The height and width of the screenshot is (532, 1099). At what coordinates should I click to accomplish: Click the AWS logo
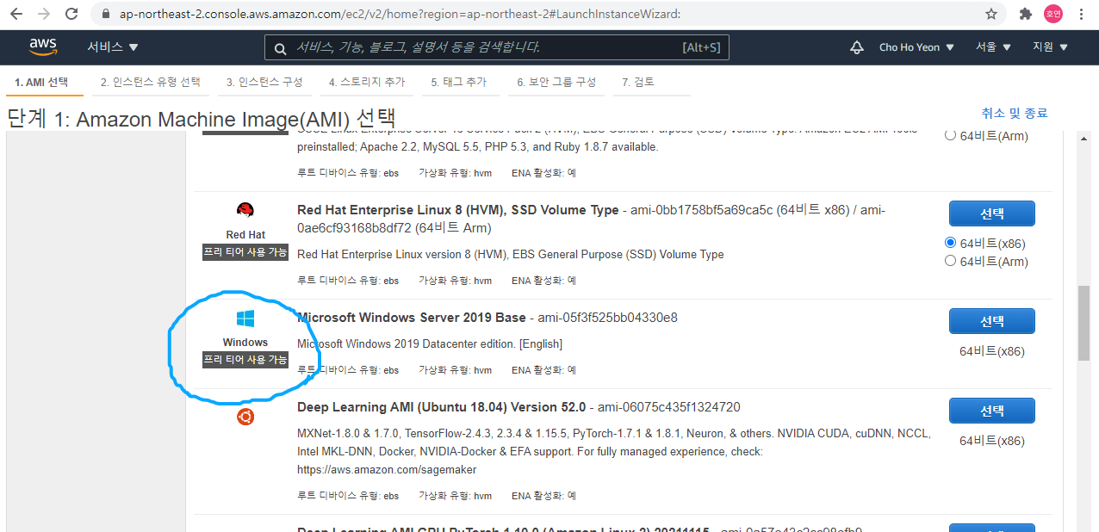coord(43,47)
